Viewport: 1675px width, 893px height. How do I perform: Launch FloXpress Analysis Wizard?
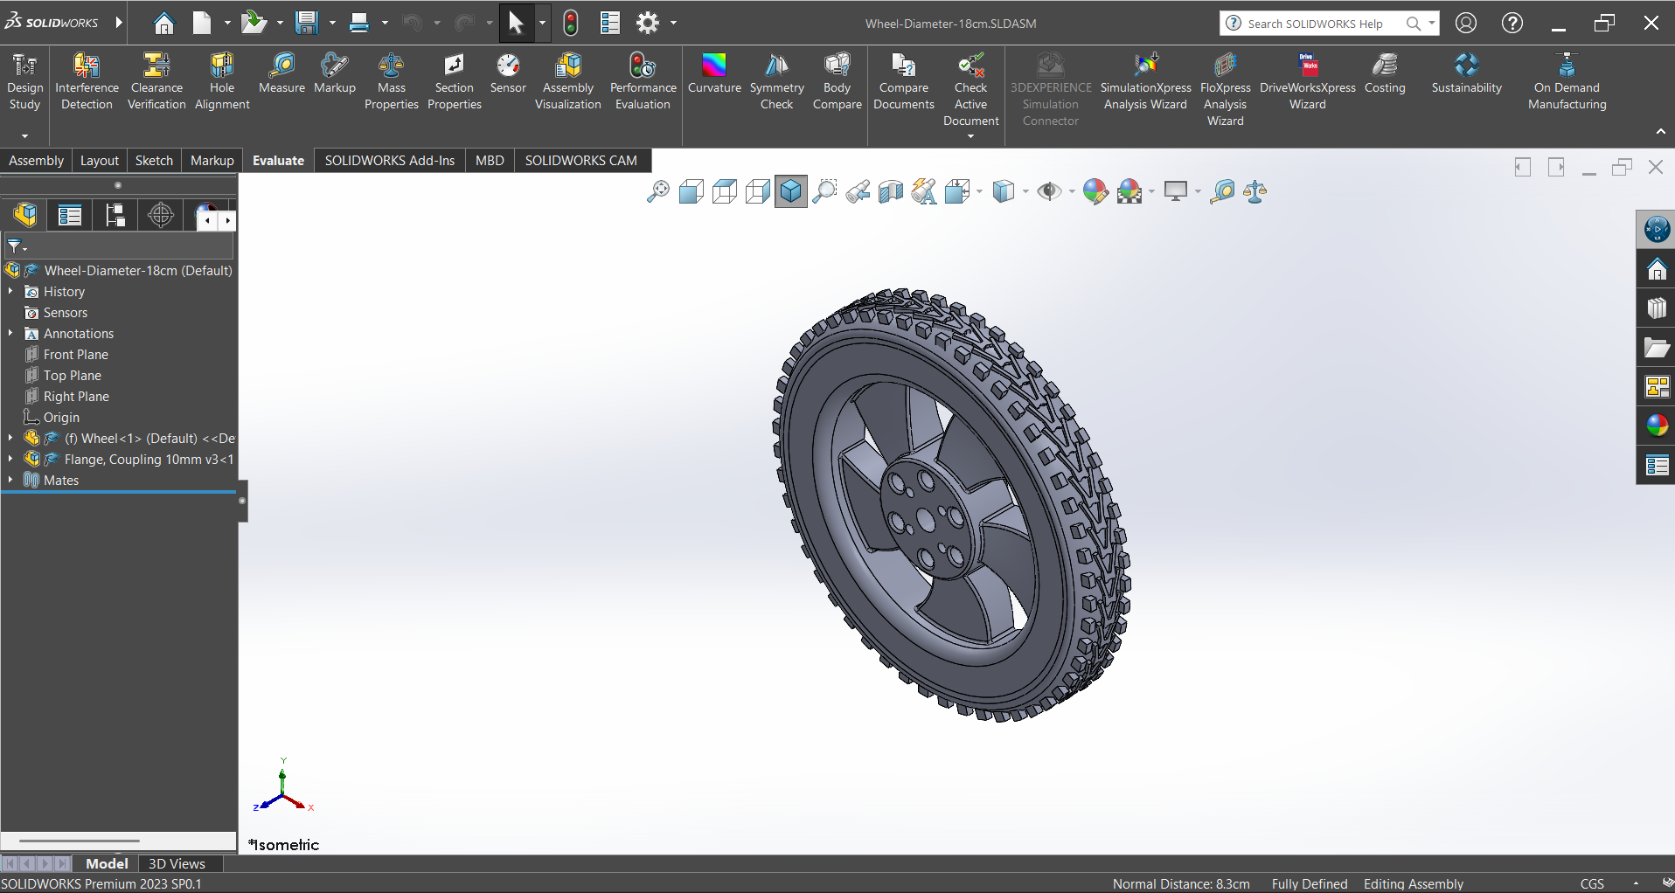tap(1225, 89)
